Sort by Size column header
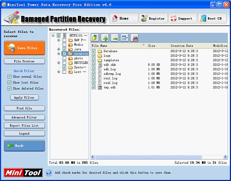 pyautogui.click(x=158, y=46)
